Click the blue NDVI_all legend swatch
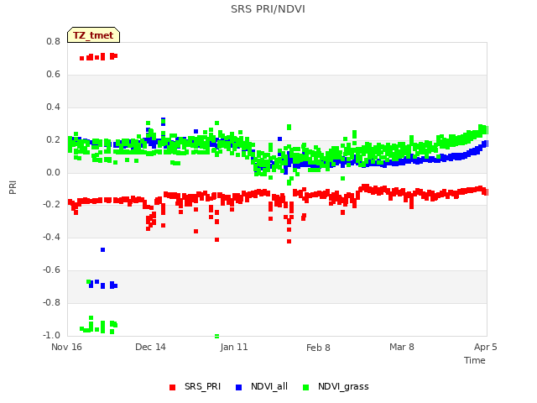The height and width of the screenshot is (403, 537). click(238, 387)
